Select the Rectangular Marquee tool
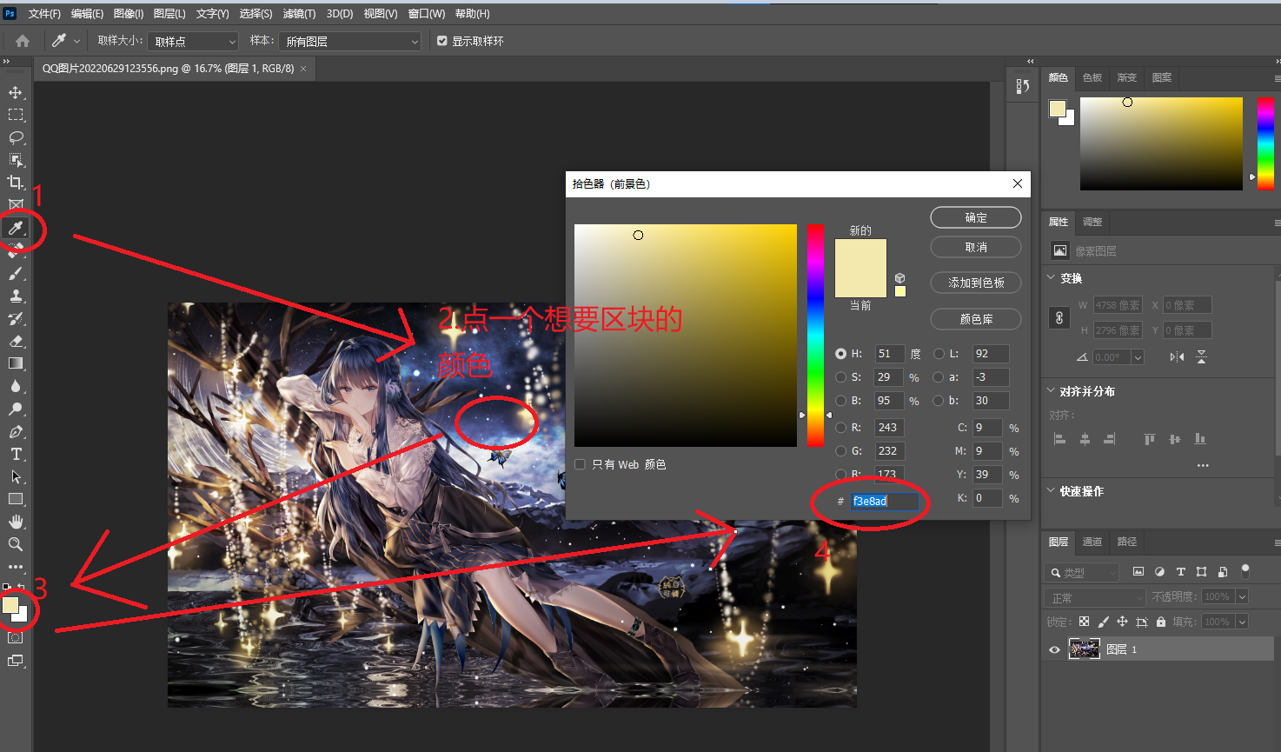 [16, 115]
